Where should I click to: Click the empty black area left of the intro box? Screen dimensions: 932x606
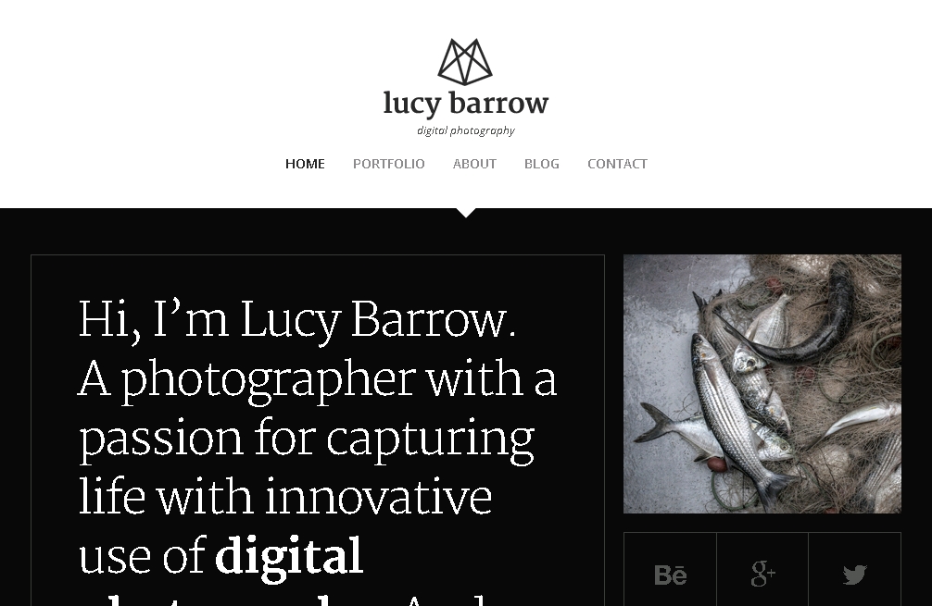coord(15,415)
